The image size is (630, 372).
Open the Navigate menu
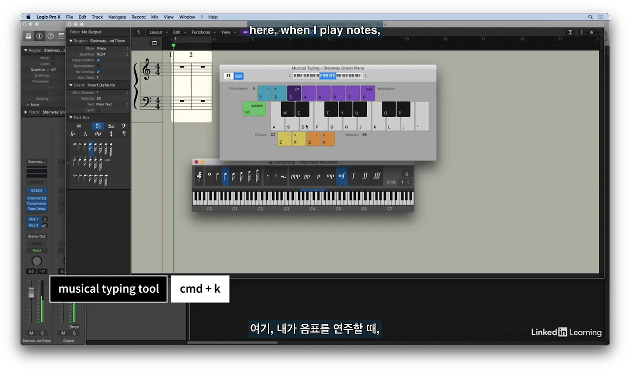117,17
